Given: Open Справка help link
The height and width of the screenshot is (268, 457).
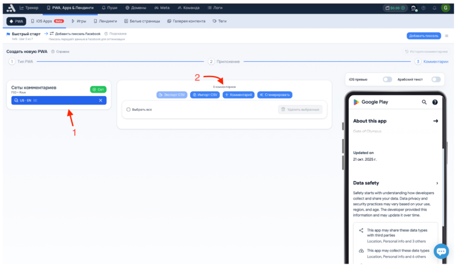Looking at the screenshot, I should tap(60, 52).
